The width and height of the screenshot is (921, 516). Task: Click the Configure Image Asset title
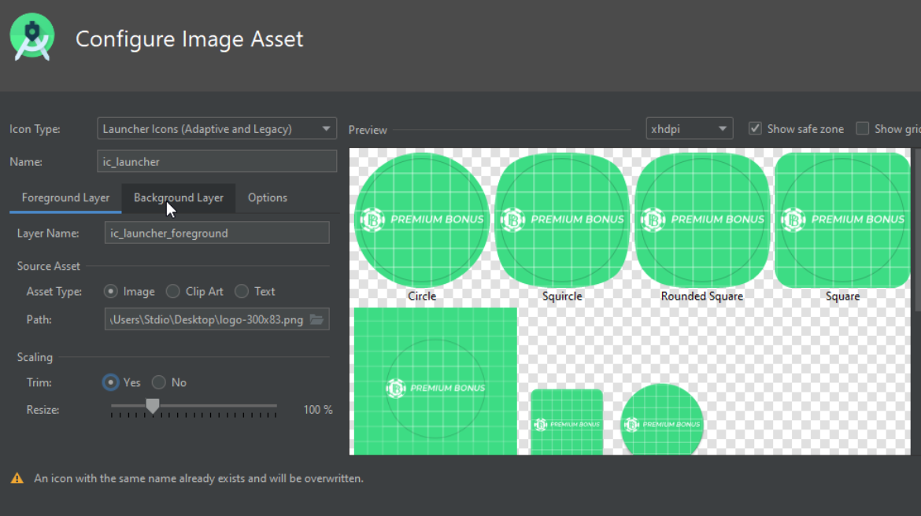(189, 39)
